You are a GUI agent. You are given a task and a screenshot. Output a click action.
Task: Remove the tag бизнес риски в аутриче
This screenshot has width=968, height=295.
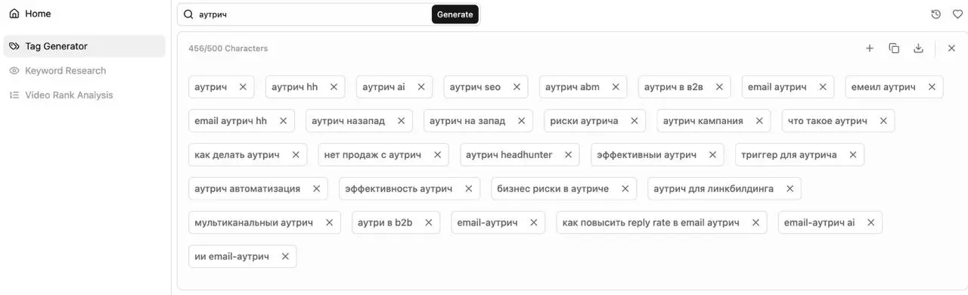coord(625,188)
